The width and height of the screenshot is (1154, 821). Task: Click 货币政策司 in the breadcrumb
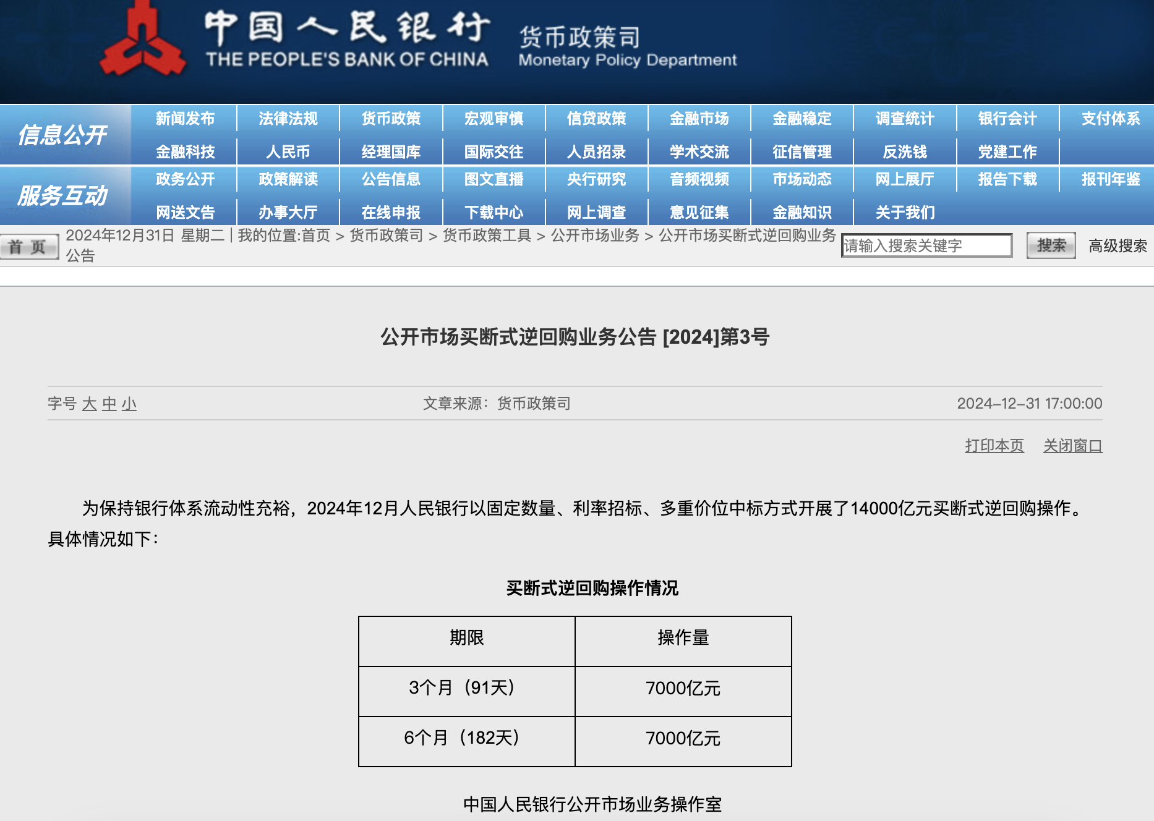(386, 236)
